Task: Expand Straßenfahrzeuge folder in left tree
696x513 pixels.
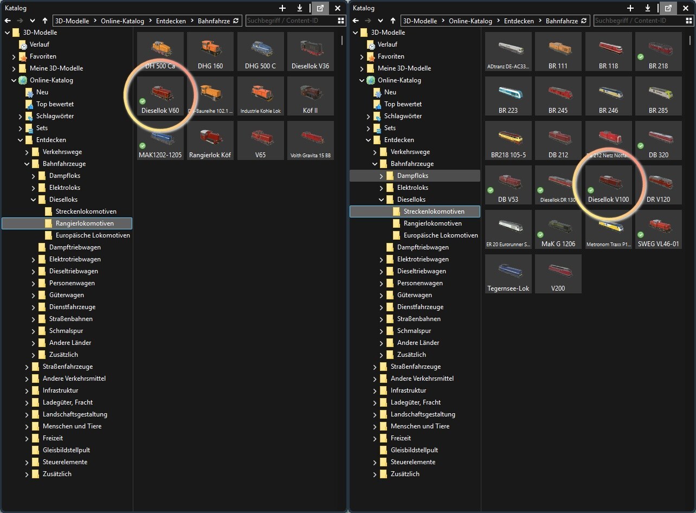Action: (x=27, y=367)
